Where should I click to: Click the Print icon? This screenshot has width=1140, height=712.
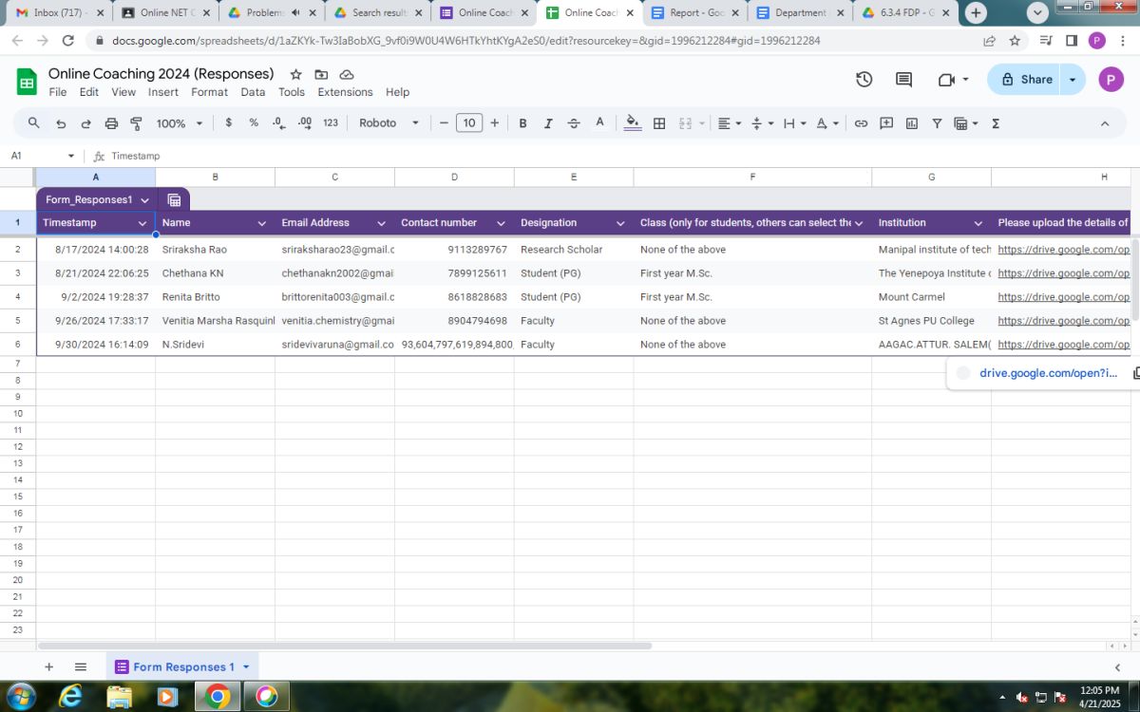(x=111, y=123)
